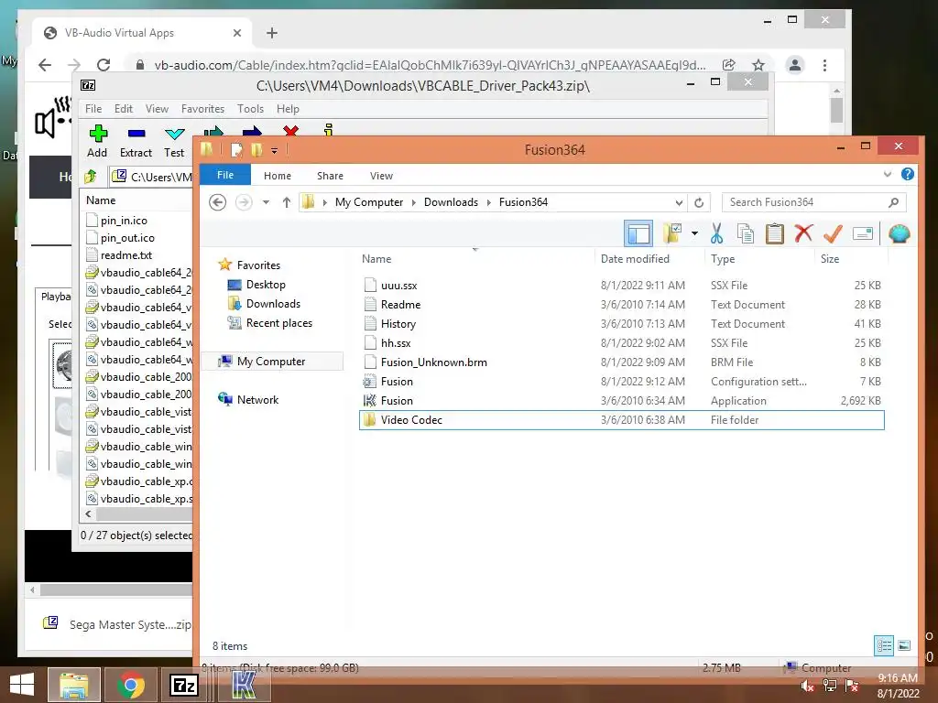
Task: Click the Extract button in 7-Zip
Action: [136, 142]
